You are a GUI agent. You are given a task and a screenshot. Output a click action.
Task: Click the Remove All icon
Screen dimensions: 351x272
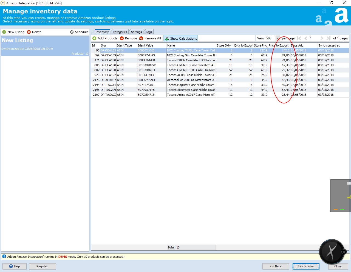[x=141, y=38]
